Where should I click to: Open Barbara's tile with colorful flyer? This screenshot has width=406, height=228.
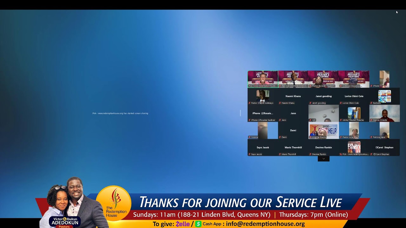pos(384,96)
